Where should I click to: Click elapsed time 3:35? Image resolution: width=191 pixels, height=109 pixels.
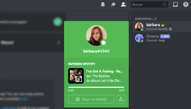click(71, 90)
